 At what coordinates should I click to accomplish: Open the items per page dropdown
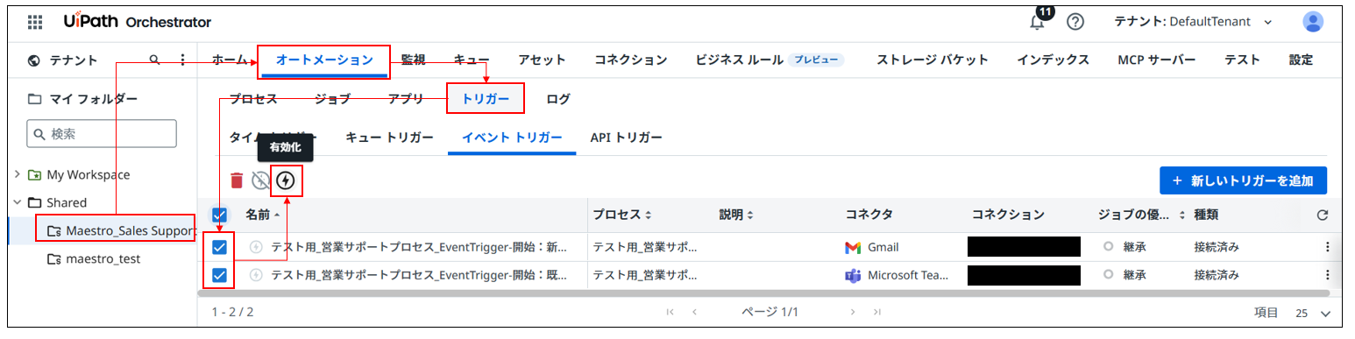(1313, 313)
